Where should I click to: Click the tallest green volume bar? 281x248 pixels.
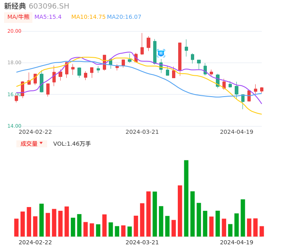pyautogui.click(x=186, y=198)
